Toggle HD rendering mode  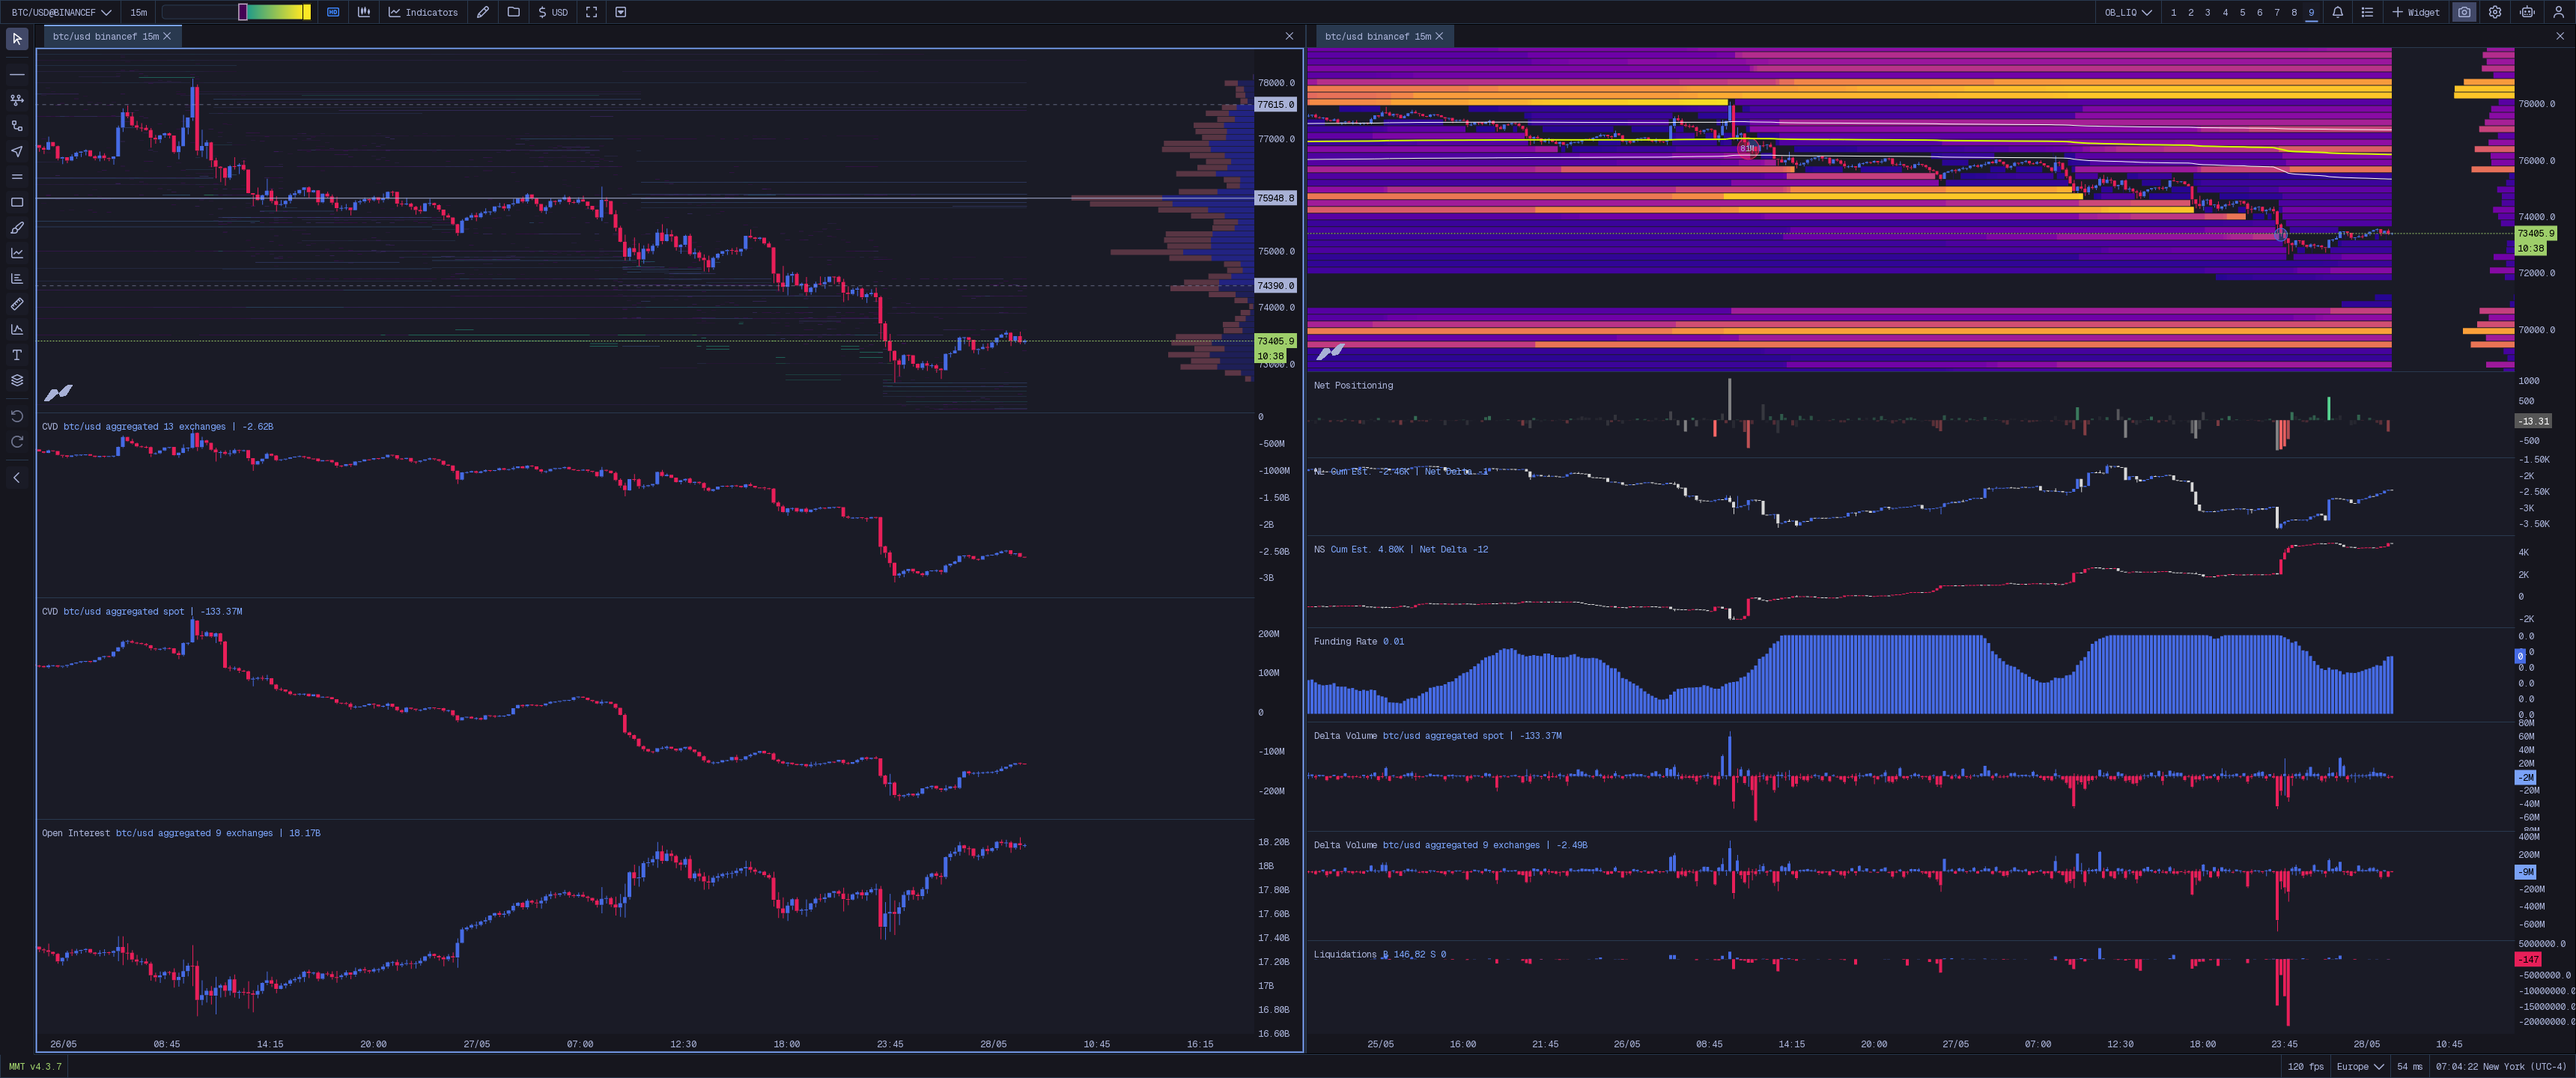click(333, 12)
